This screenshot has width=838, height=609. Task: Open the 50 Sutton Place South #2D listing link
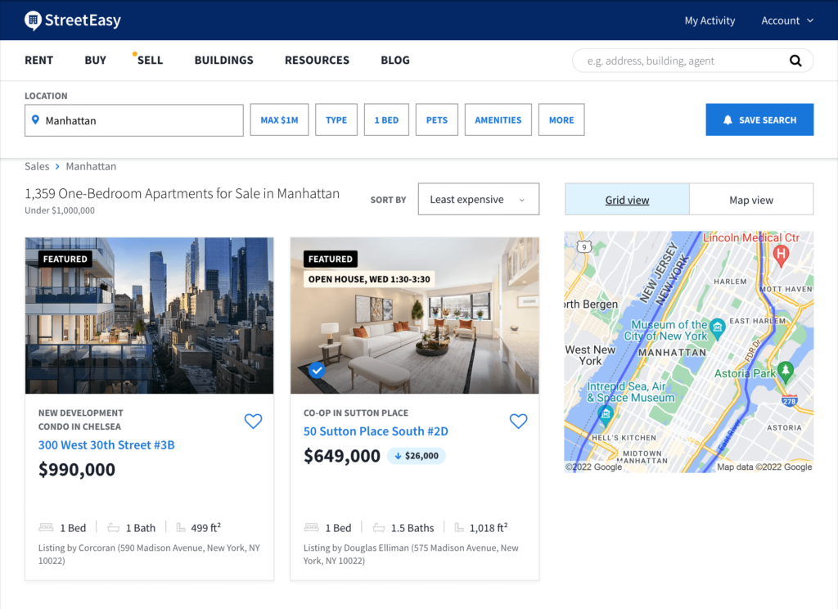[x=375, y=431]
